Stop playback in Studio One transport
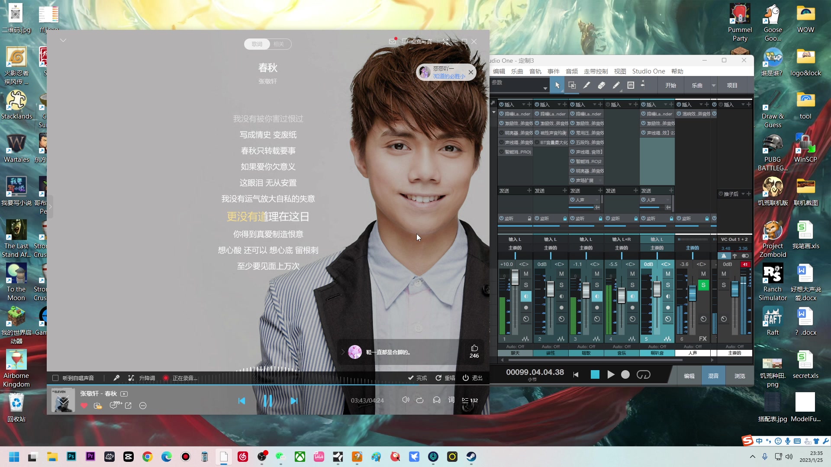This screenshot has height=467, width=831. coord(595,374)
